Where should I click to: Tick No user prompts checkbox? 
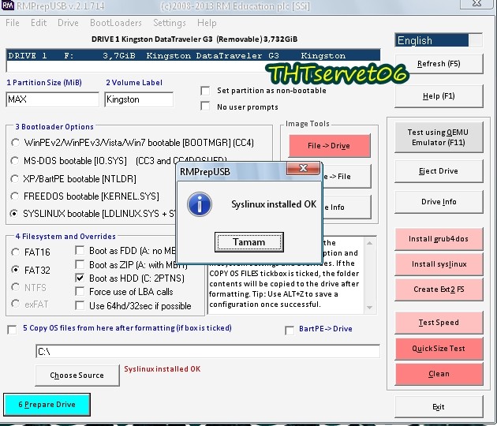pos(205,106)
